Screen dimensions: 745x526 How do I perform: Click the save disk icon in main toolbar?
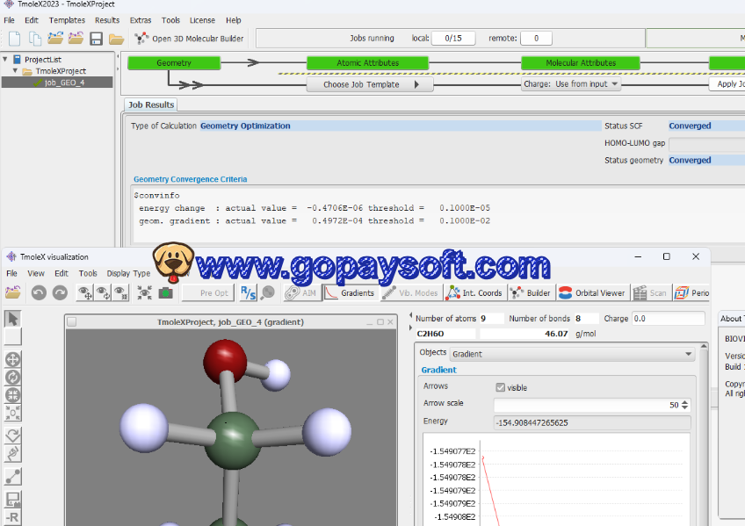click(96, 39)
